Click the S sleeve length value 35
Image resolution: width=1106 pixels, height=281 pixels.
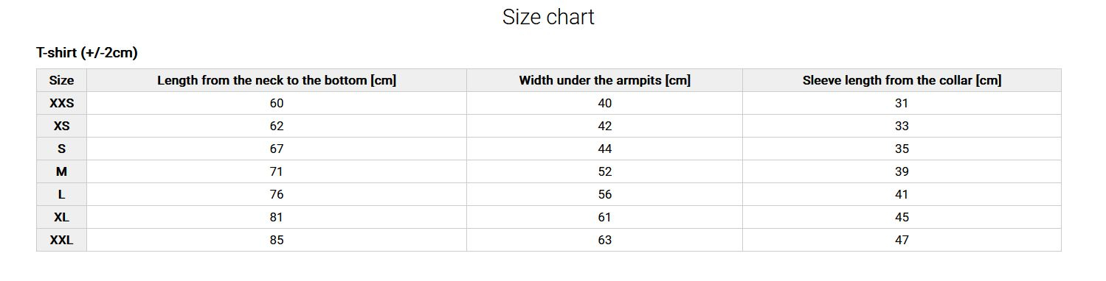[x=902, y=149]
